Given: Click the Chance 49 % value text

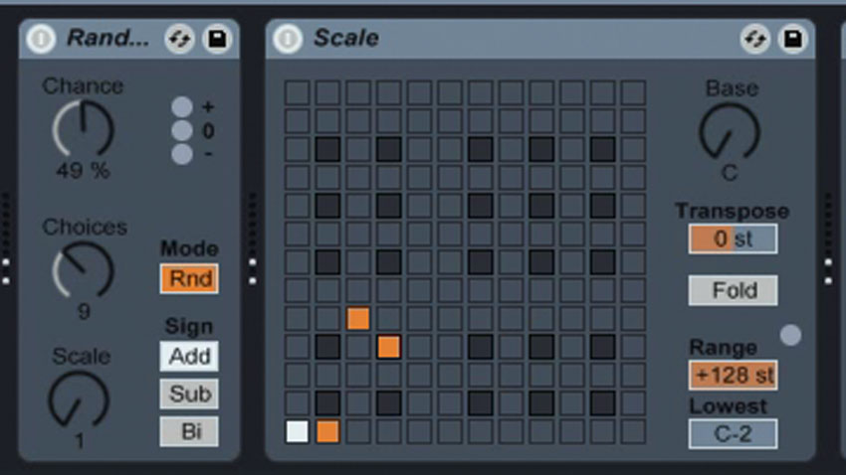Looking at the screenshot, I should click(83, 171).
